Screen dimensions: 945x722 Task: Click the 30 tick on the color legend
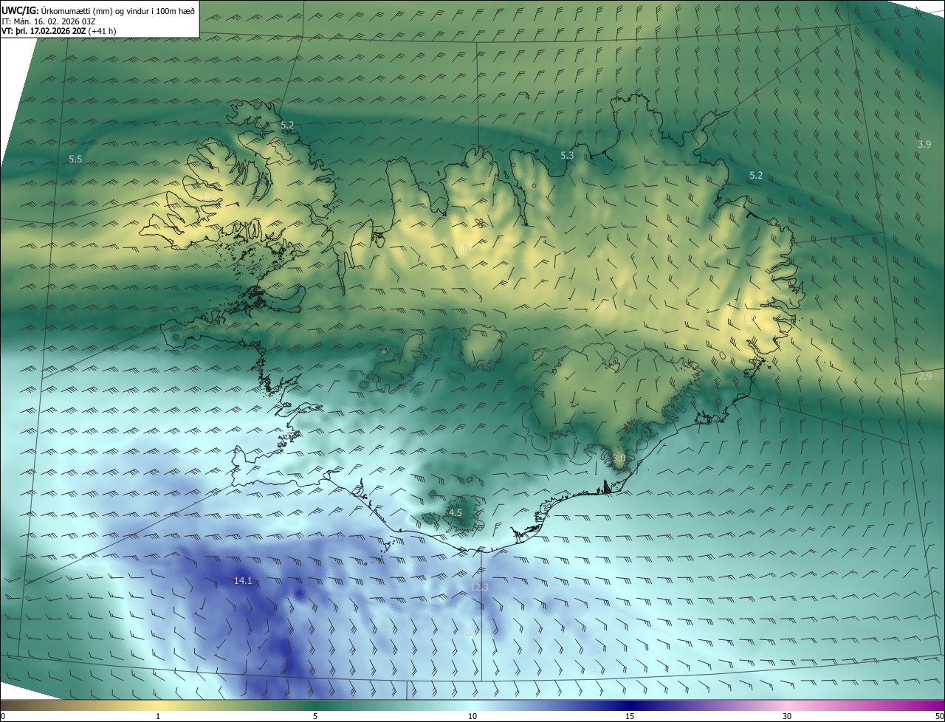point(787,716)
